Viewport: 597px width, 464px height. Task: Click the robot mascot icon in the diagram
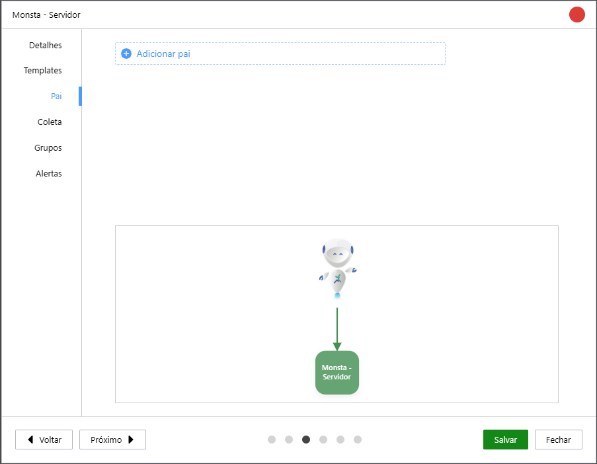pos(337,268)
